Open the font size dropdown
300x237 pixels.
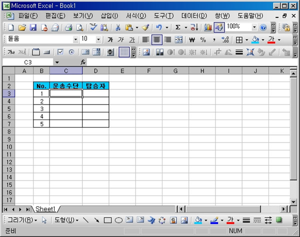point(98,39)
